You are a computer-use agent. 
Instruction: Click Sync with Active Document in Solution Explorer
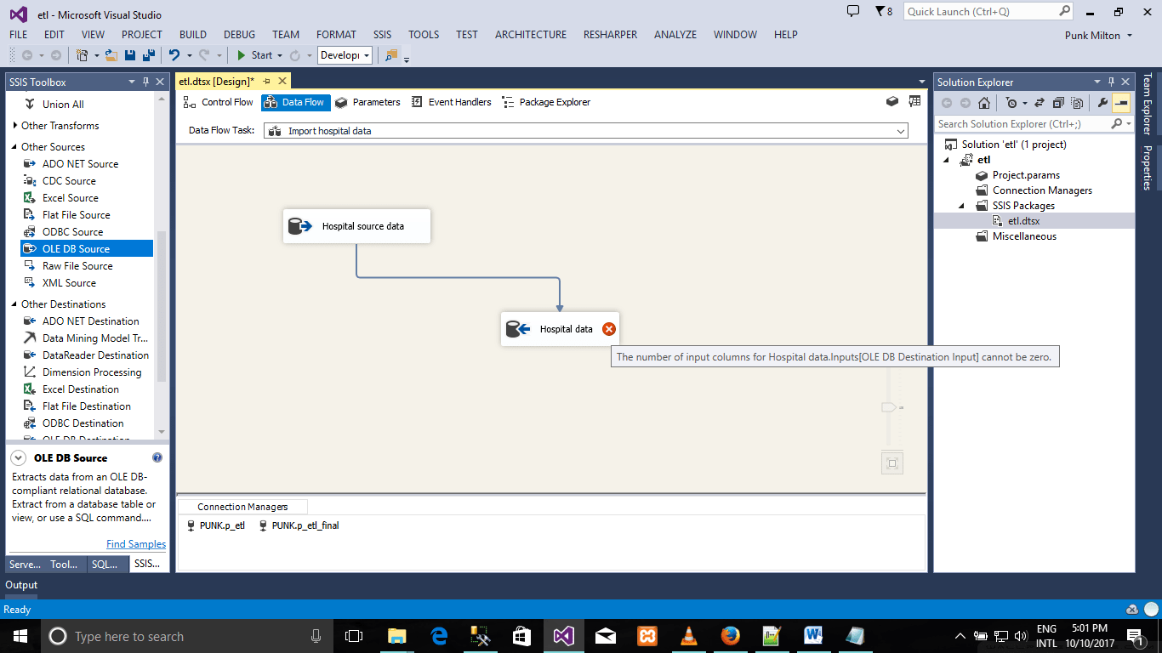coord(1039,101)
